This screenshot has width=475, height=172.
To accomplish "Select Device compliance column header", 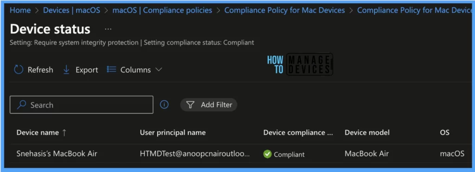I will 298,133.
